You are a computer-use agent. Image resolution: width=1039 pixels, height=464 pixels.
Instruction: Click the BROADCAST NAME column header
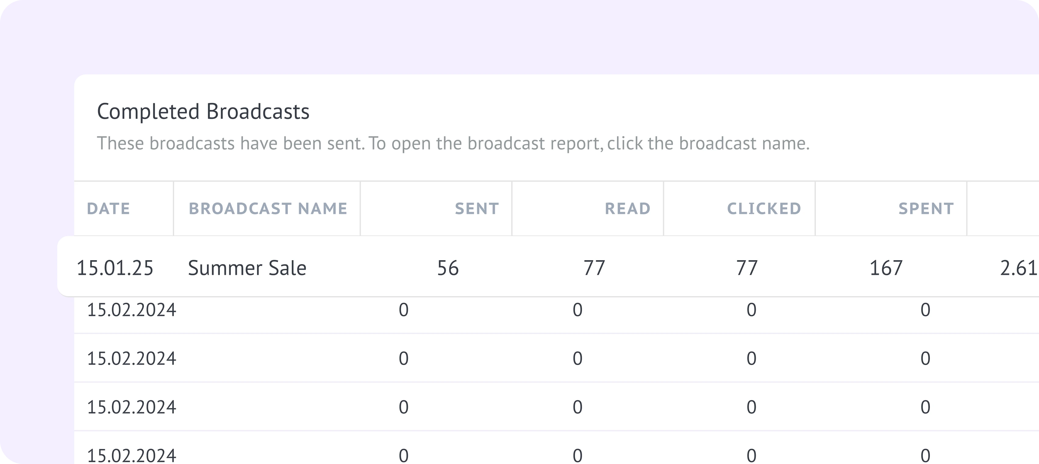268,208
